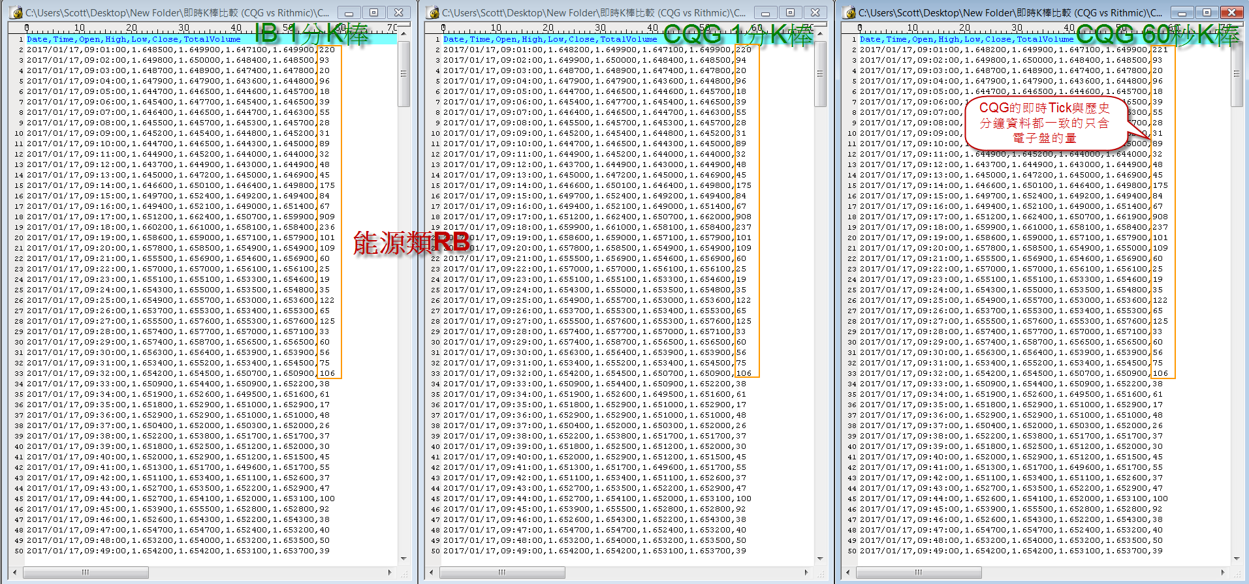
Task: Click the document icon in middle window title bar
Action: [434, 12]
